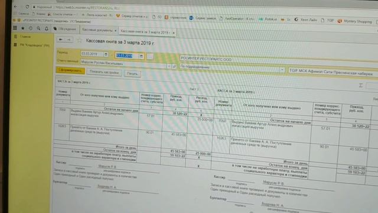Click the form's forward navigation arrow
Image resolution: width=378 pixels, height=213 pixels.
pyautogui.click(x=69, y=40)
